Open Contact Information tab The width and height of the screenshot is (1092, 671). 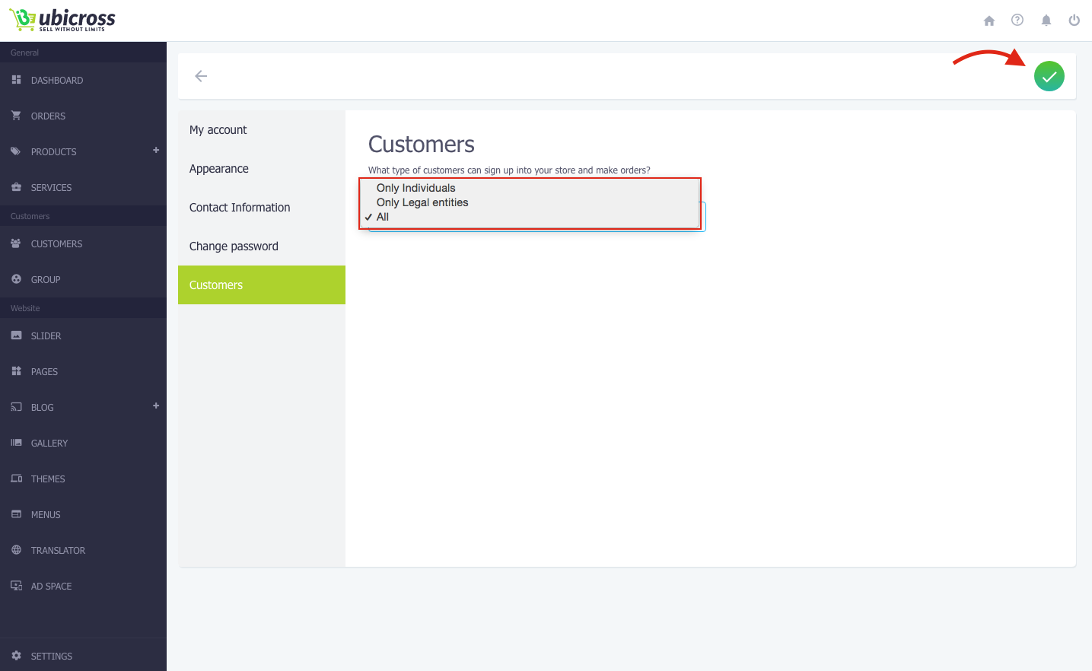tap(262, 208)
